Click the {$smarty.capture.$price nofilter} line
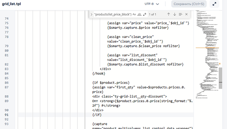The width and height of the screenshot is (227, 129). (x=138, y=28)
